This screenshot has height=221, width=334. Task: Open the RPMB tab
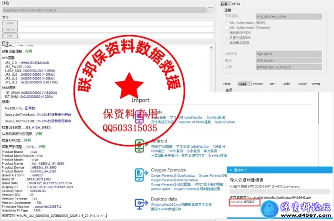[x=316, y=84]
